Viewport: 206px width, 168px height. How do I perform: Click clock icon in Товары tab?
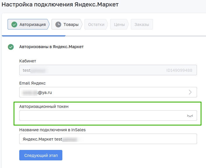coord(58,24)
